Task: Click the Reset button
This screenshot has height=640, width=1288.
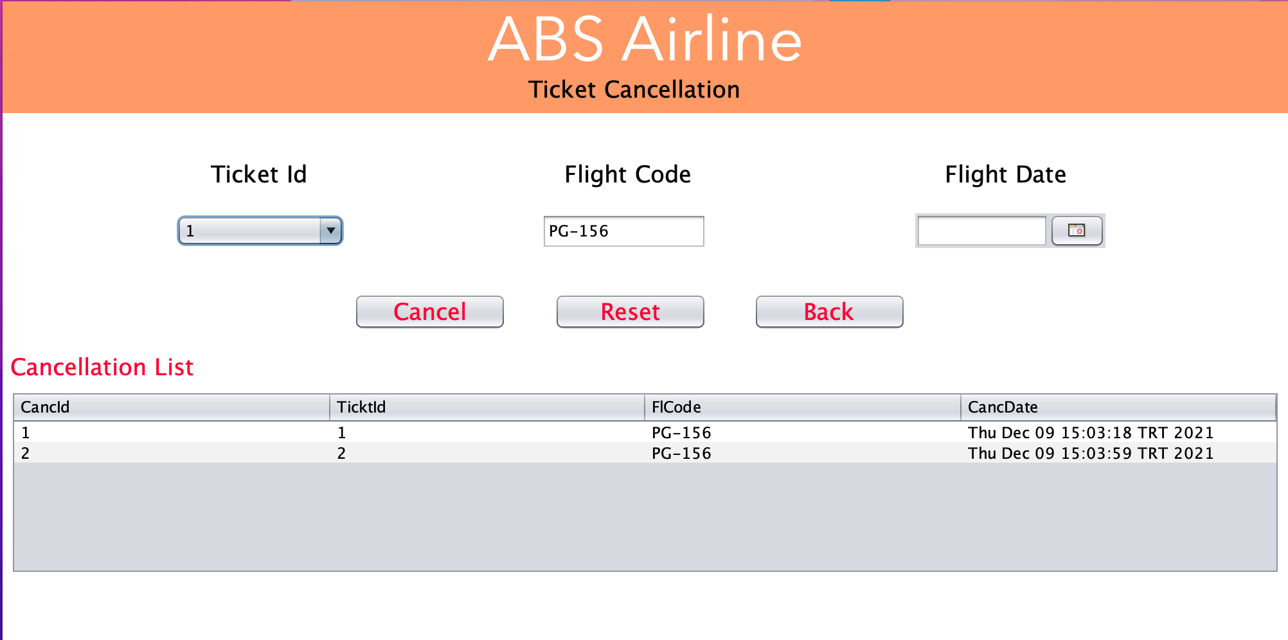Action: coord(630,312)
